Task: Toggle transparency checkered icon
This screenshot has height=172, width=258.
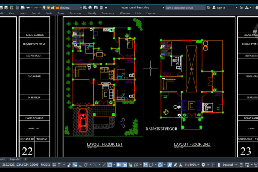Action: [x=125, y=165]
